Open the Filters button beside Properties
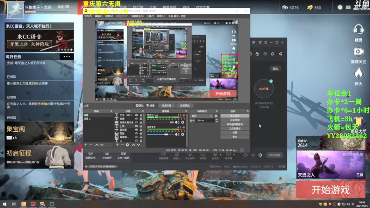 [151, 106]
